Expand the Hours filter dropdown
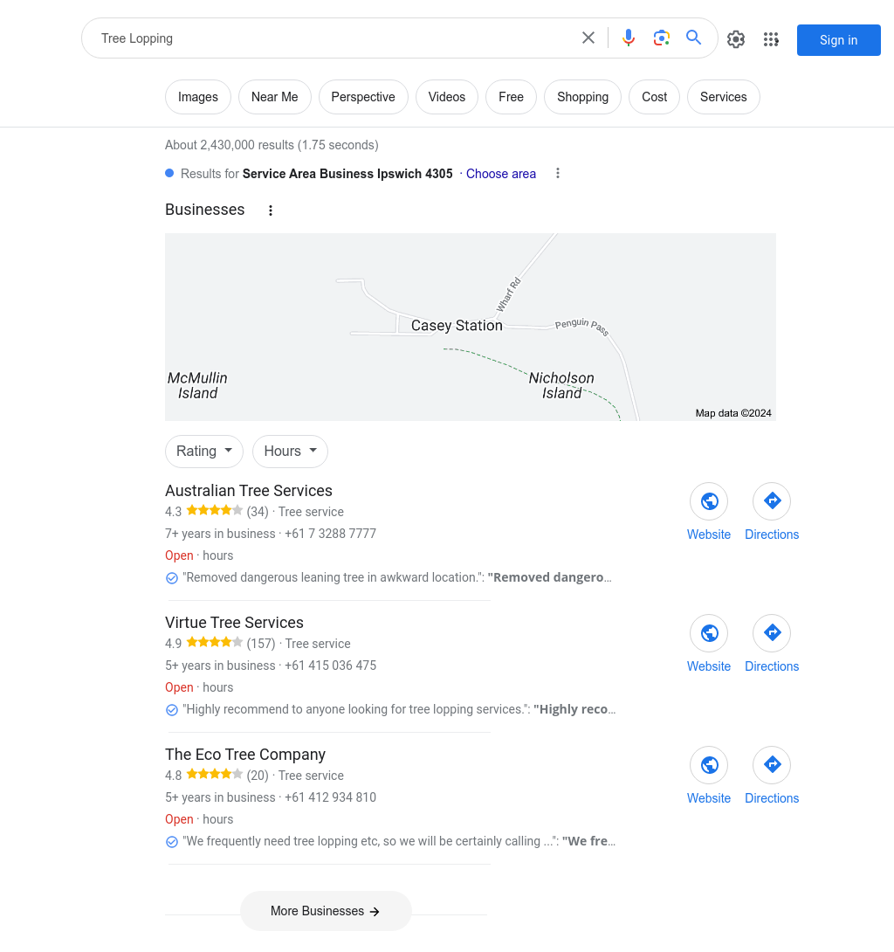Screen dimensions: 894x952 290,451
